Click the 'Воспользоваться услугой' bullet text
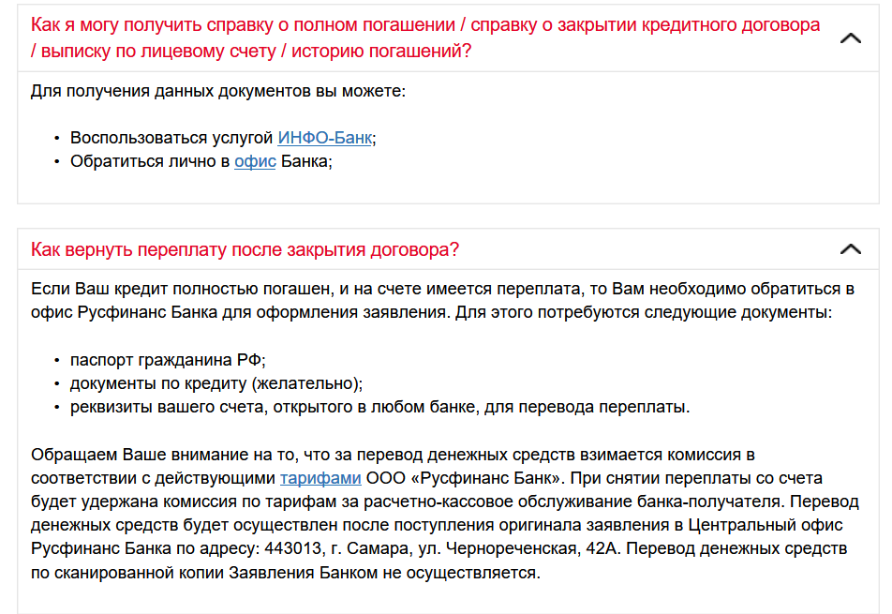 coord(171,138)
